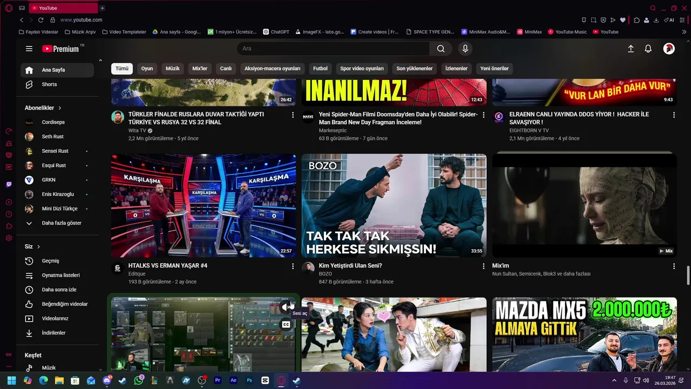Viewport: 691px width, 389px height.
Task: Select the Son yüklenenler filter chip
Action: coord(415,69)
